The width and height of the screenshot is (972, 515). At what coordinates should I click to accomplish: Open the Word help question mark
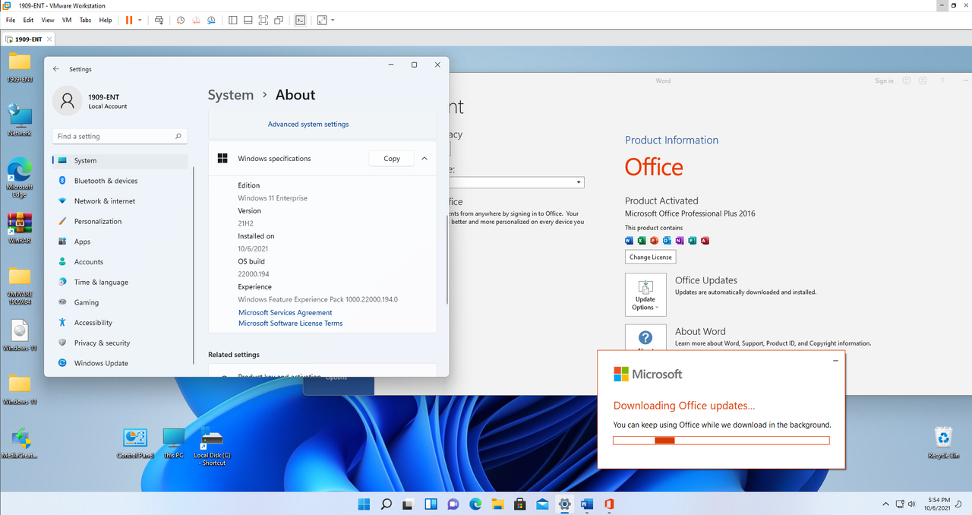tap(943, 81)
